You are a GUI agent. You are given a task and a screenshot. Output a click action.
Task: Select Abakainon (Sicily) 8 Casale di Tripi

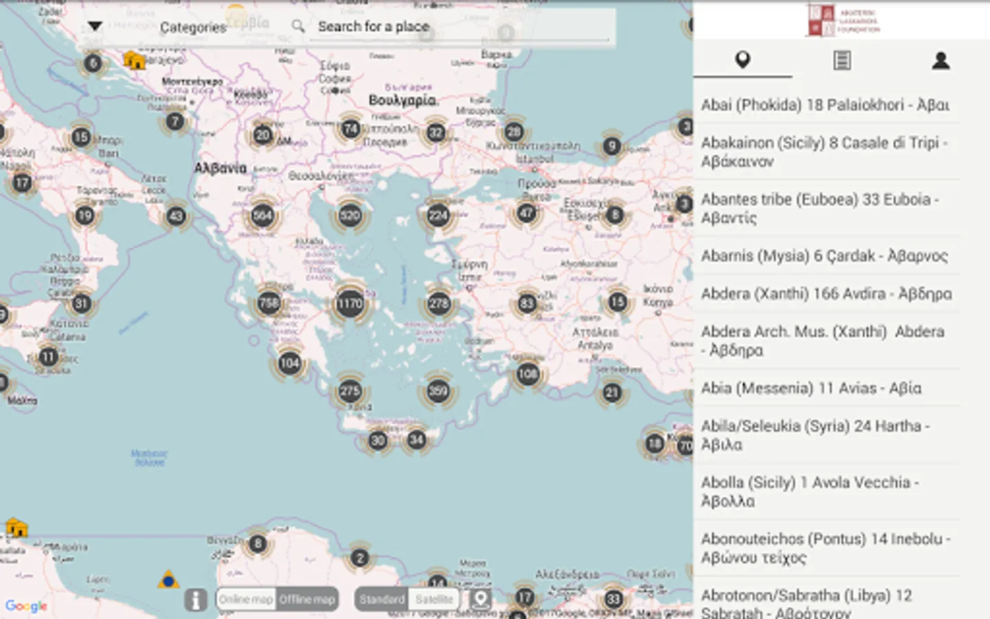[x=826, y=152]
